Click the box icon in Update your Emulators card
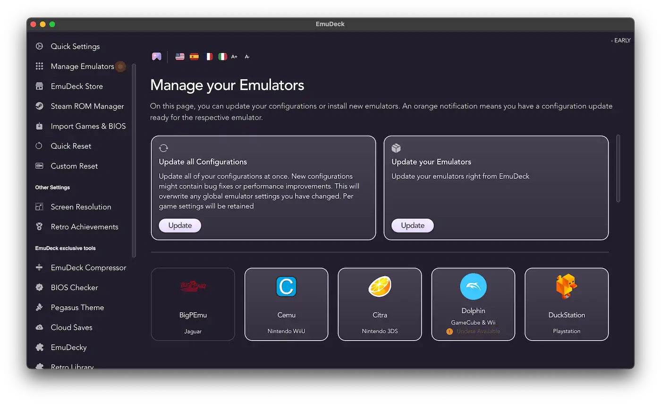The image size is (661, 404). pos(396,148)
